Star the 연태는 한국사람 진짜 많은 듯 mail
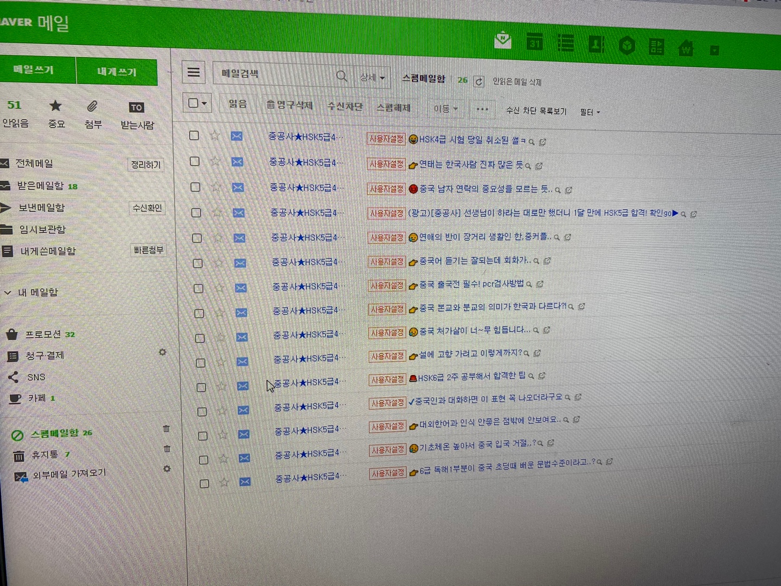Viewport: 781px width, 586px height. (215, 161)
